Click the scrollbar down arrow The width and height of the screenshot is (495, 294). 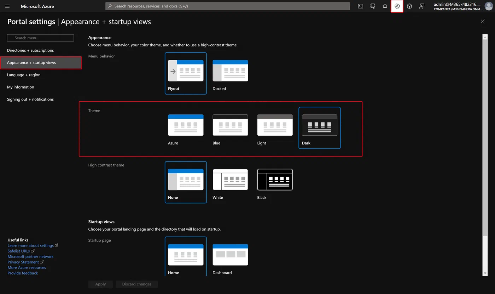485,273
